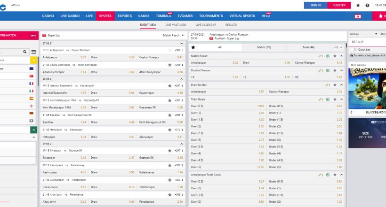Viewport: 386px width, 207px height.
Task: Favorite the Besiktas vs Fatih Karagumruk SK match
Action: point(169,115)
